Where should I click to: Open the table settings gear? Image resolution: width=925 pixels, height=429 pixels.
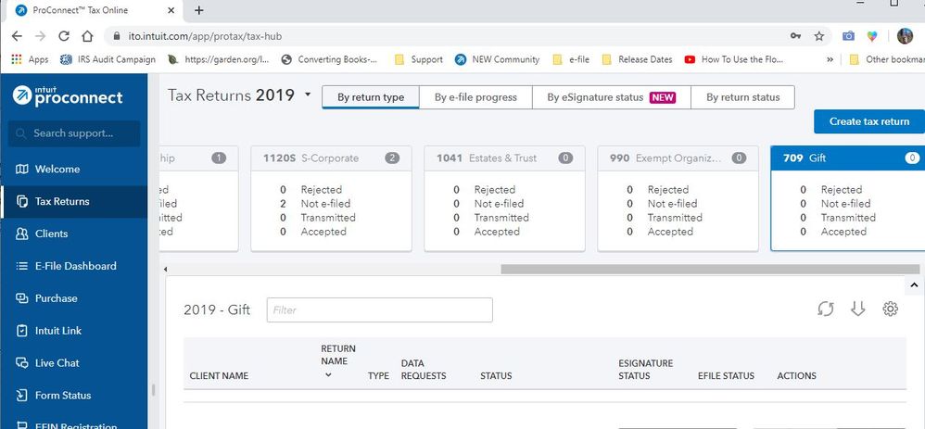pyautogui.click(x=890, y=309)
